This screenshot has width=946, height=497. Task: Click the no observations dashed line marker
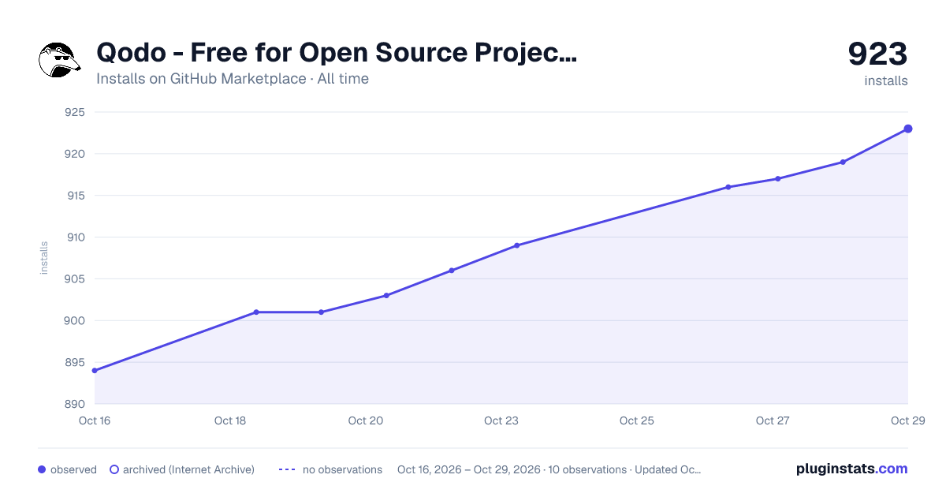tap(287, 470)
